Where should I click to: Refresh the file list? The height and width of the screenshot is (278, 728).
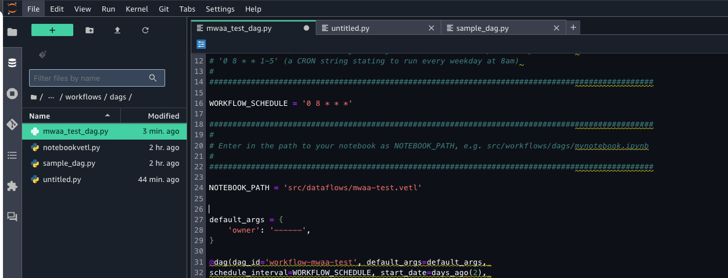pos(145,30)
